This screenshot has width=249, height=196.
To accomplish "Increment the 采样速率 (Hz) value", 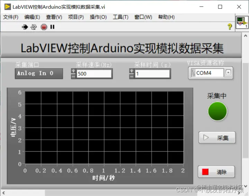I will 73,71.
